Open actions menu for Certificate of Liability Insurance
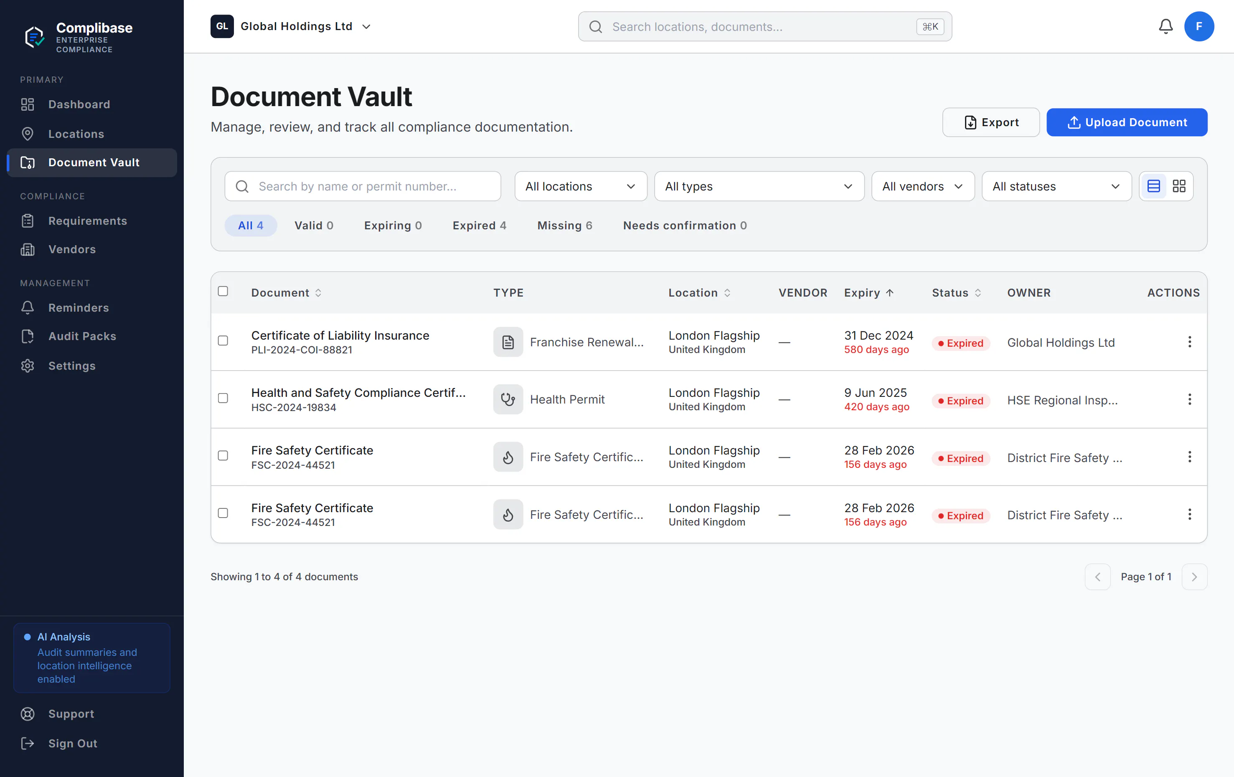This screenshot has height=777, width=1234. pyautogui.click(x=1189, y=342)
